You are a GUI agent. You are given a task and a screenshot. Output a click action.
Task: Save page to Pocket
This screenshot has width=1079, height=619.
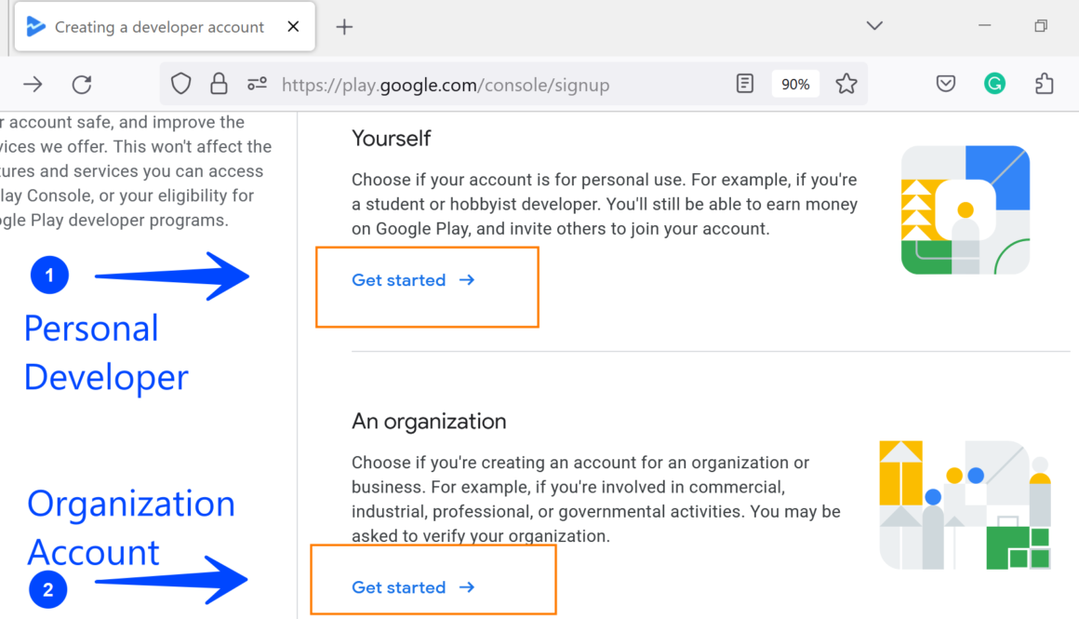(x=946, y=85)
